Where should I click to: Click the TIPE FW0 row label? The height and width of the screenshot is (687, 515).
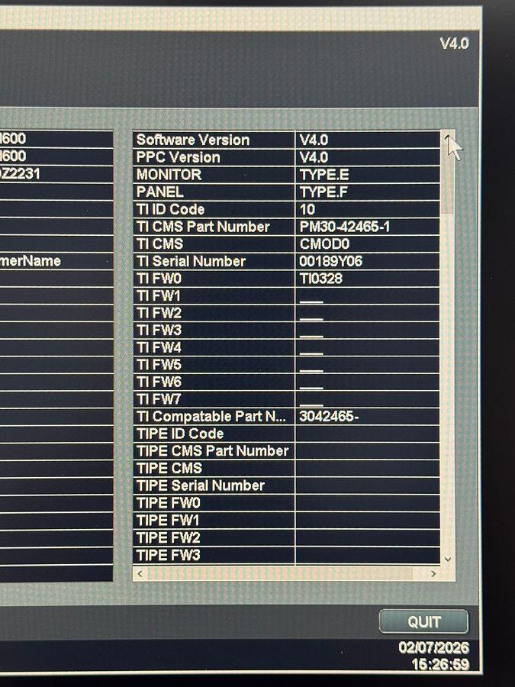click(168, 503)
